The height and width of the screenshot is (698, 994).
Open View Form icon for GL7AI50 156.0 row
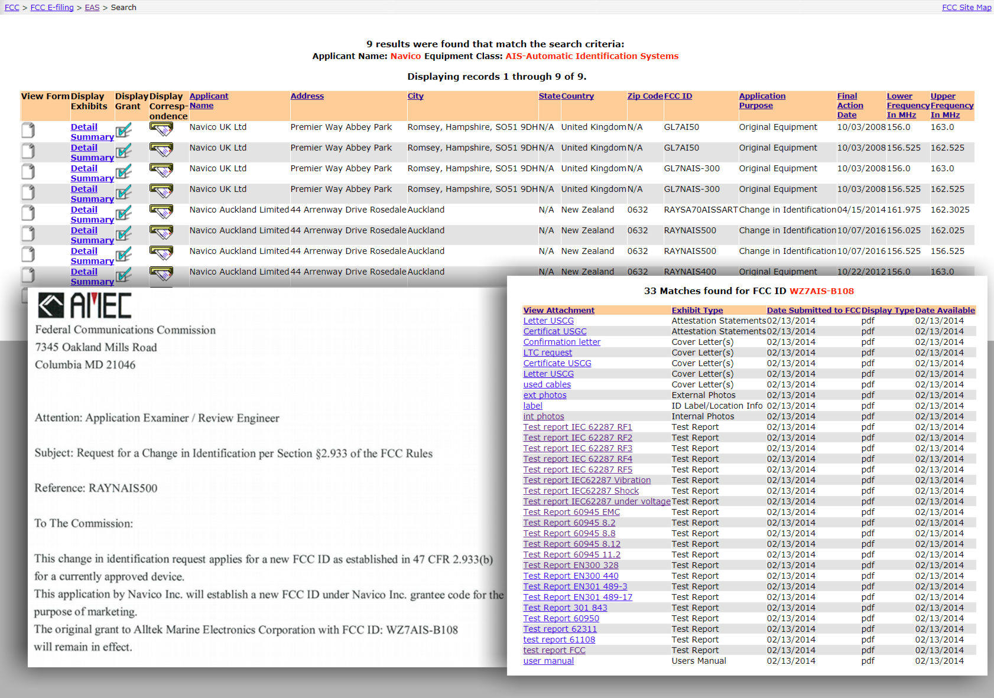(28, 131)
